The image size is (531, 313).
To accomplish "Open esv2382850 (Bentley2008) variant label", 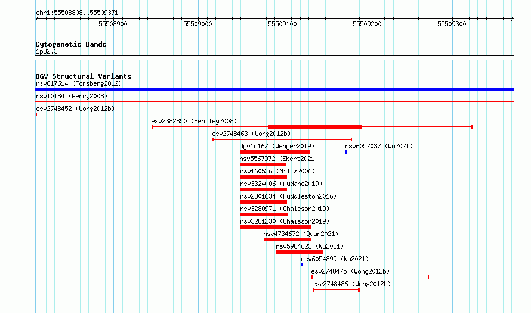I will 194,121.
